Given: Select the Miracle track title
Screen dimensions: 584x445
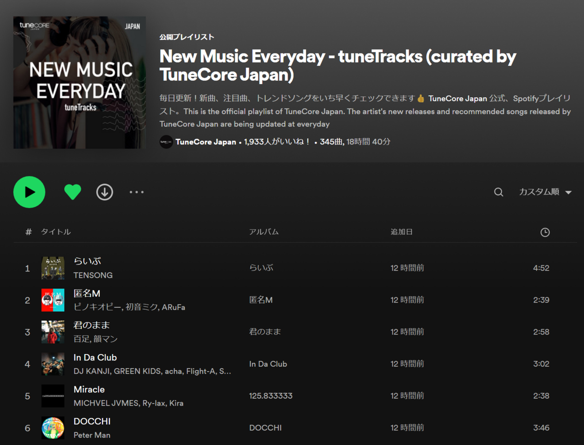Looking at the screenshot, I should pyautogui.click(x=89, y=390).
